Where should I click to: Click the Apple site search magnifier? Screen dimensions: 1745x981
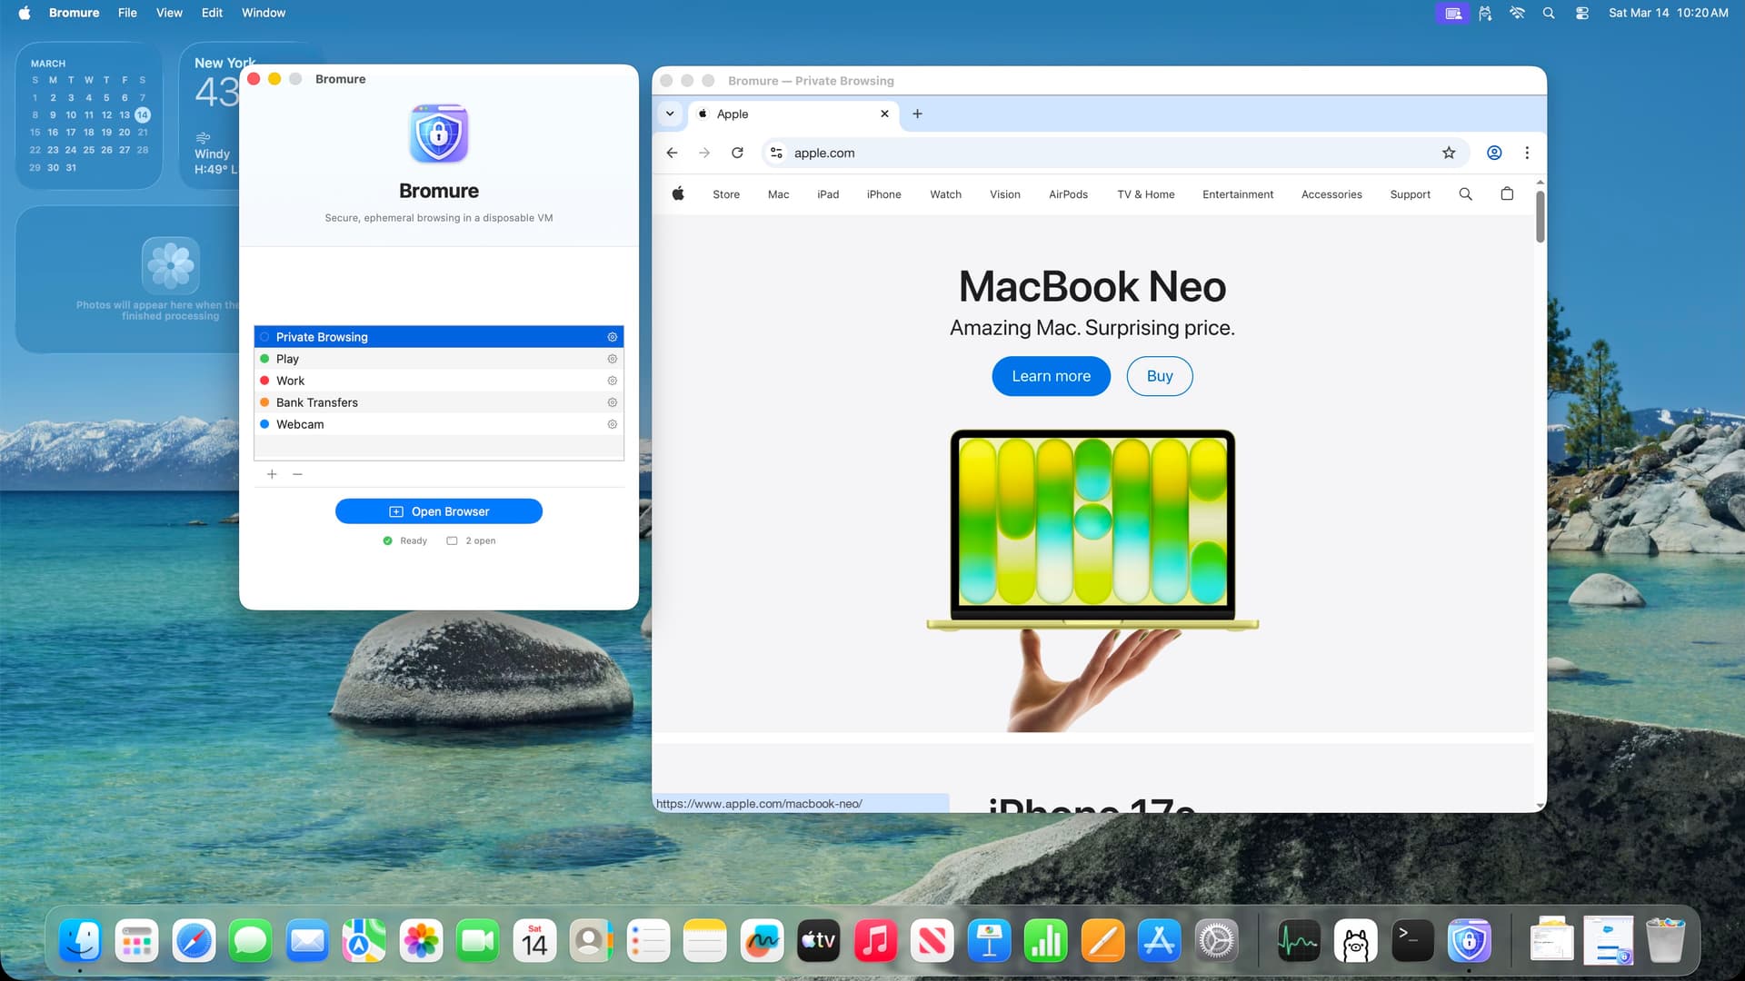point(1465,193)
